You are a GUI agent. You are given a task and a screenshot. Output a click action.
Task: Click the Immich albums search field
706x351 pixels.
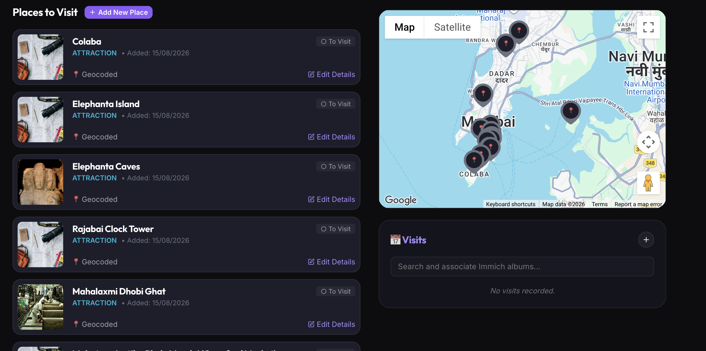click(x=522, y=267)
